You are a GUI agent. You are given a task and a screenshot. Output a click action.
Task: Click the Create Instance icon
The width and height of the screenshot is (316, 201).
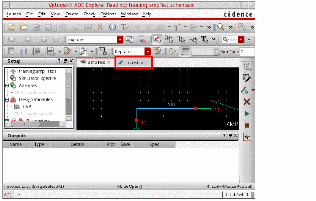point(242,27)
